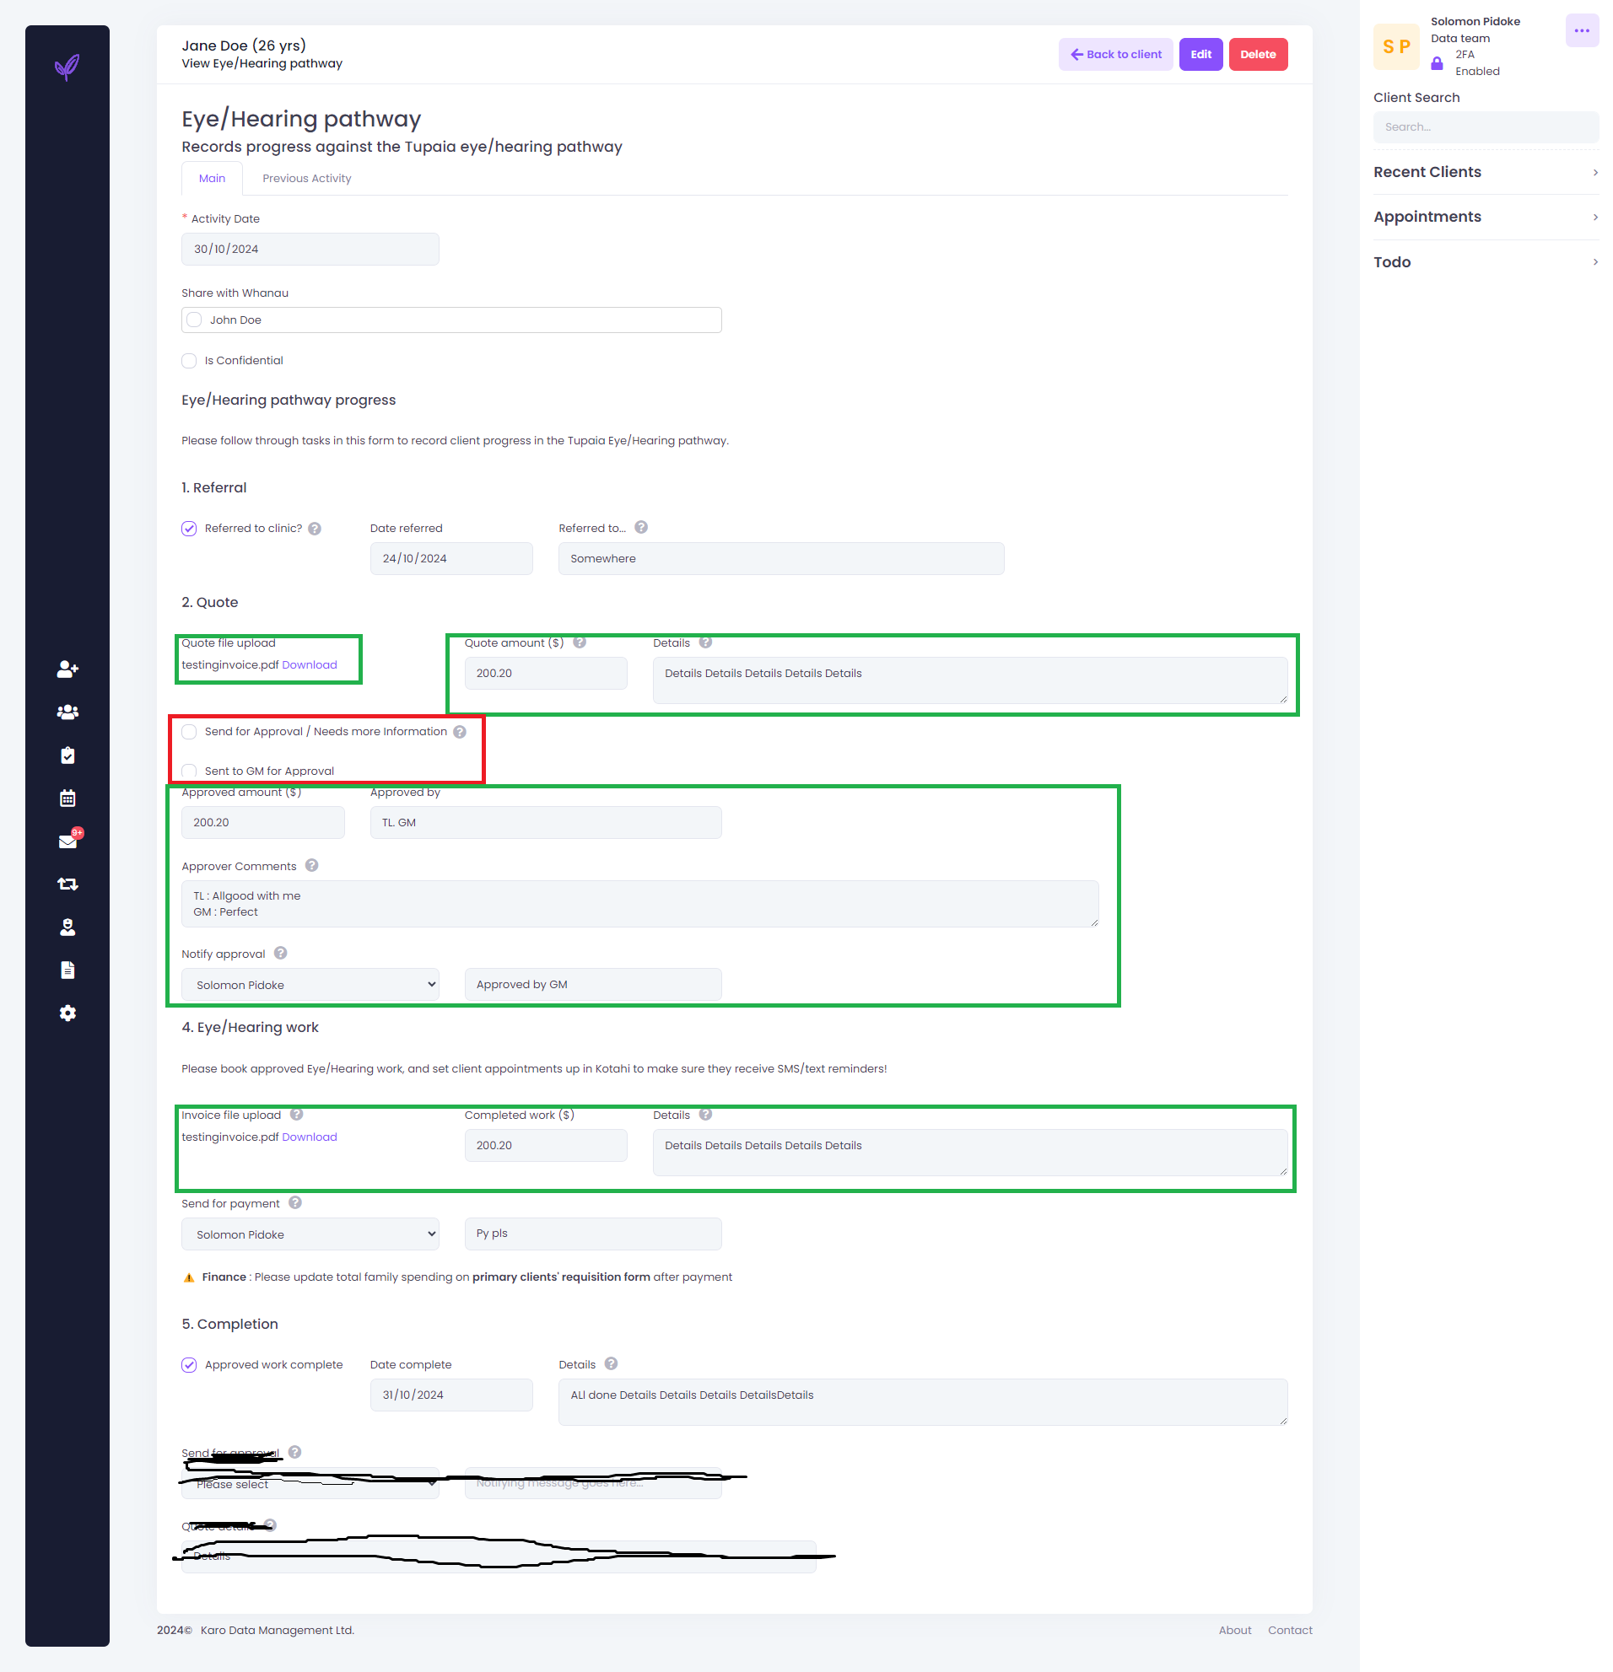Viewport: 1613px width, 1672px height.
Task: Open the Send for payment dropdown
Action: [x=310, y=1234]
